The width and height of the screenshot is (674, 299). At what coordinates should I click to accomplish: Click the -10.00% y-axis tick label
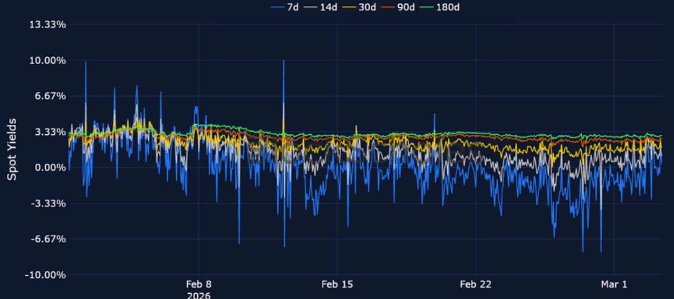(x=45, y=275)
